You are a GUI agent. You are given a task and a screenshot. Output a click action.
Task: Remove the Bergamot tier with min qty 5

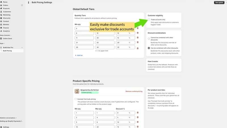pyautogui.click(x=138, y=122)
